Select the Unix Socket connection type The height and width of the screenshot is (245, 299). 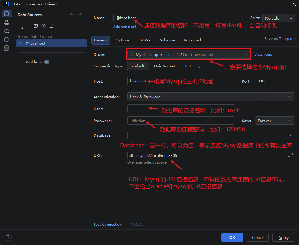pyautogui.click(x=164, y=66)
